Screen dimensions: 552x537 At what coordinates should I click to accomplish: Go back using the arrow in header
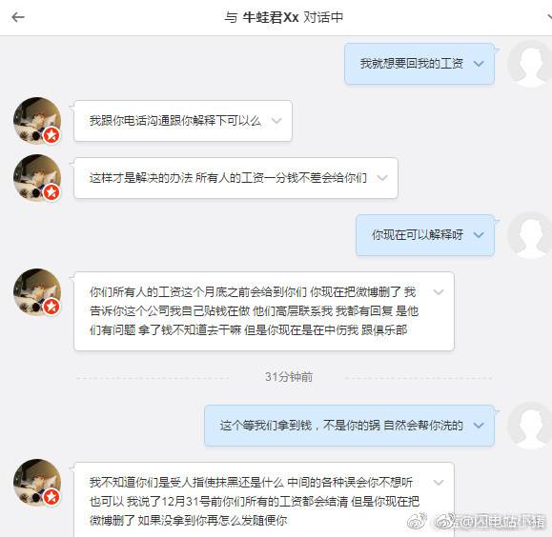click(18, 17)
